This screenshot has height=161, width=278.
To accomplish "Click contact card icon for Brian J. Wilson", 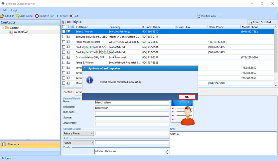I will (x=68, y=31).
